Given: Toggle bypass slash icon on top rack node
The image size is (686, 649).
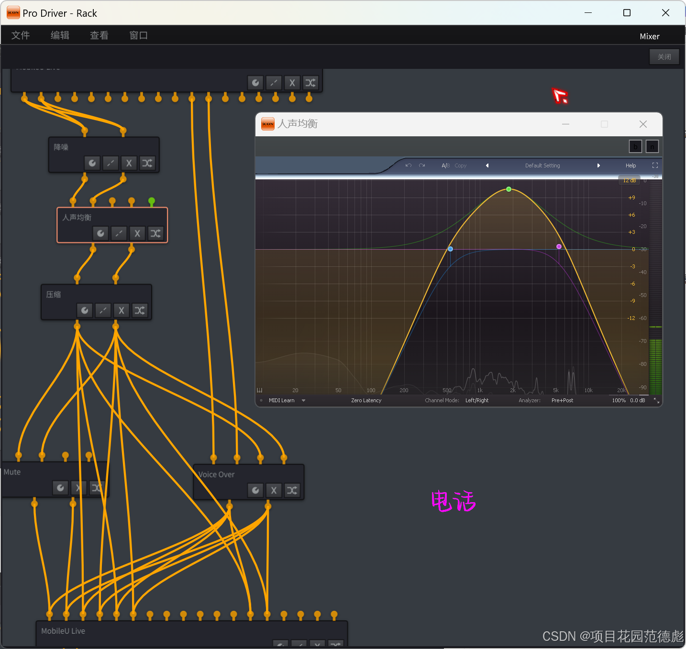Looking at the screenshot, I should tap(274, 83).
